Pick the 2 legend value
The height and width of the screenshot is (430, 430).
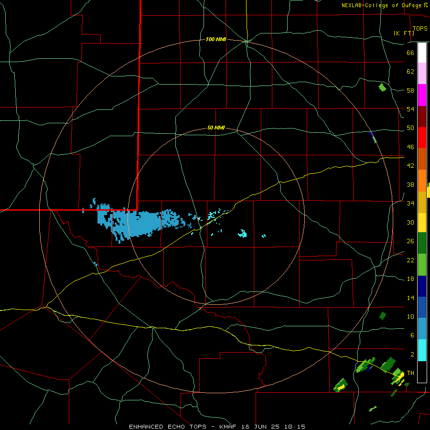[412, 355]
